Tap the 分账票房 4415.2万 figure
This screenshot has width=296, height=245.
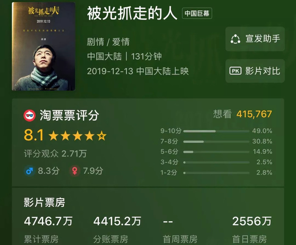[117, 221]
